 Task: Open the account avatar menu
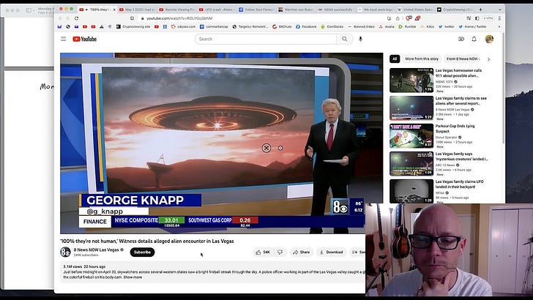(489, 39)
